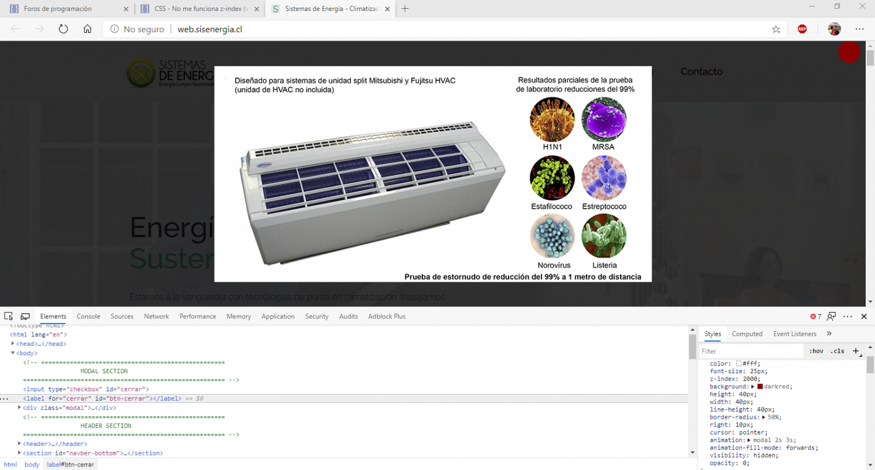Expand the section navber-bottom node

(20, 453)
